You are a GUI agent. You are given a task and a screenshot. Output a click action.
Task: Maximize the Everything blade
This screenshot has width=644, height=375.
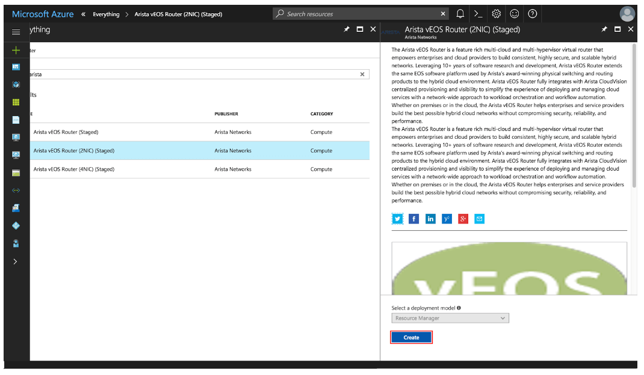360,29
